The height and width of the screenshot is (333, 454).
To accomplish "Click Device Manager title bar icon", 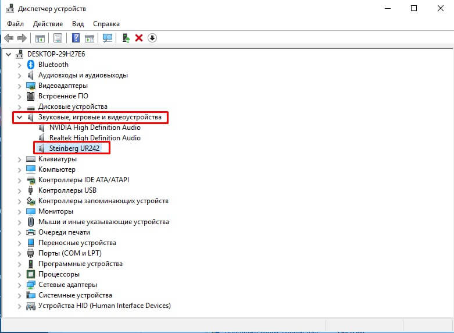I will 10,9.
